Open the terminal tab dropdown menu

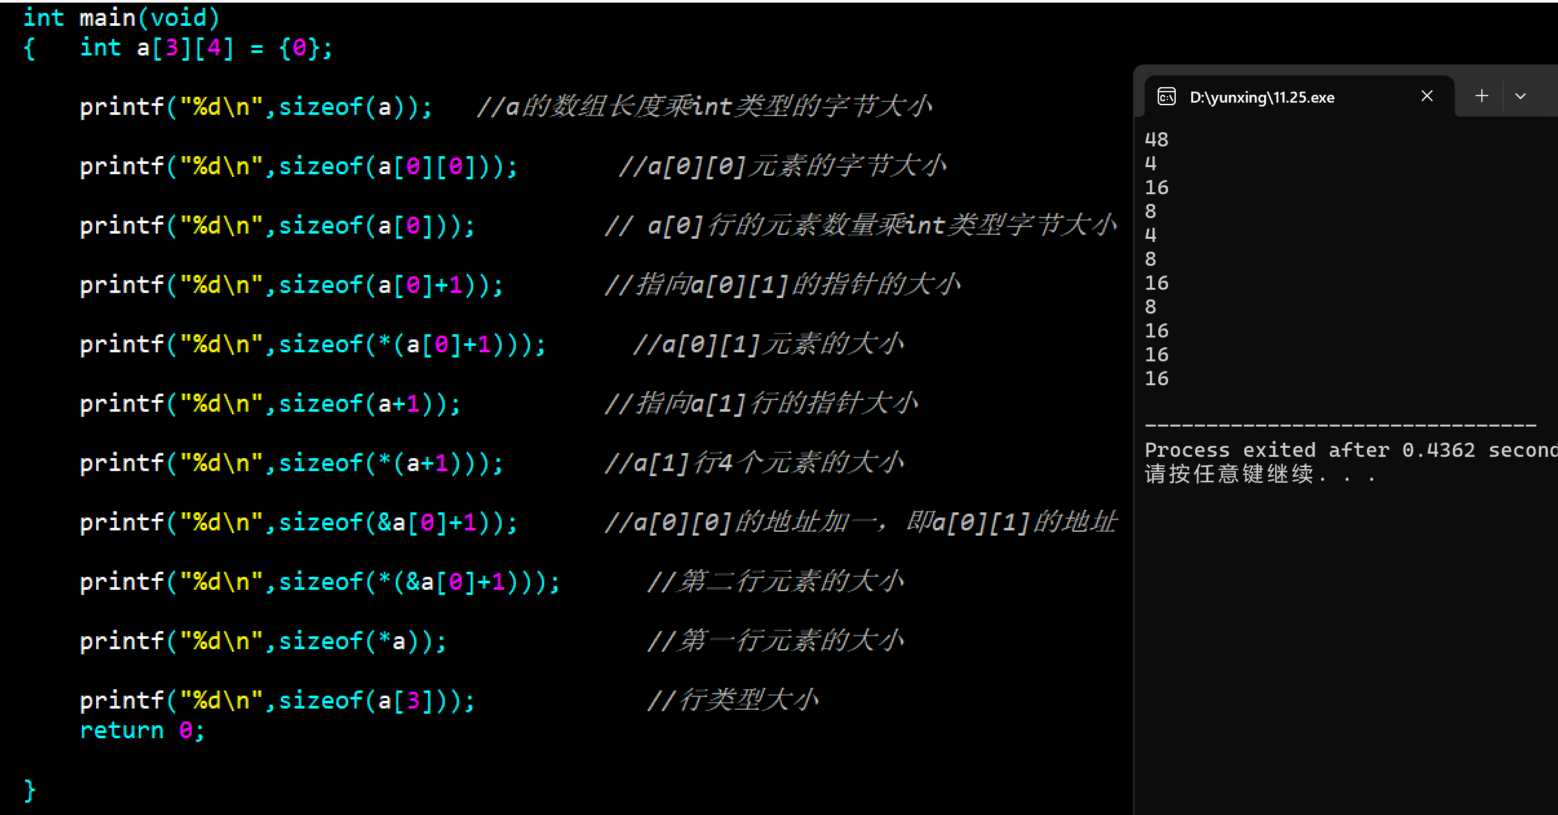click(x=1521, y=96)
